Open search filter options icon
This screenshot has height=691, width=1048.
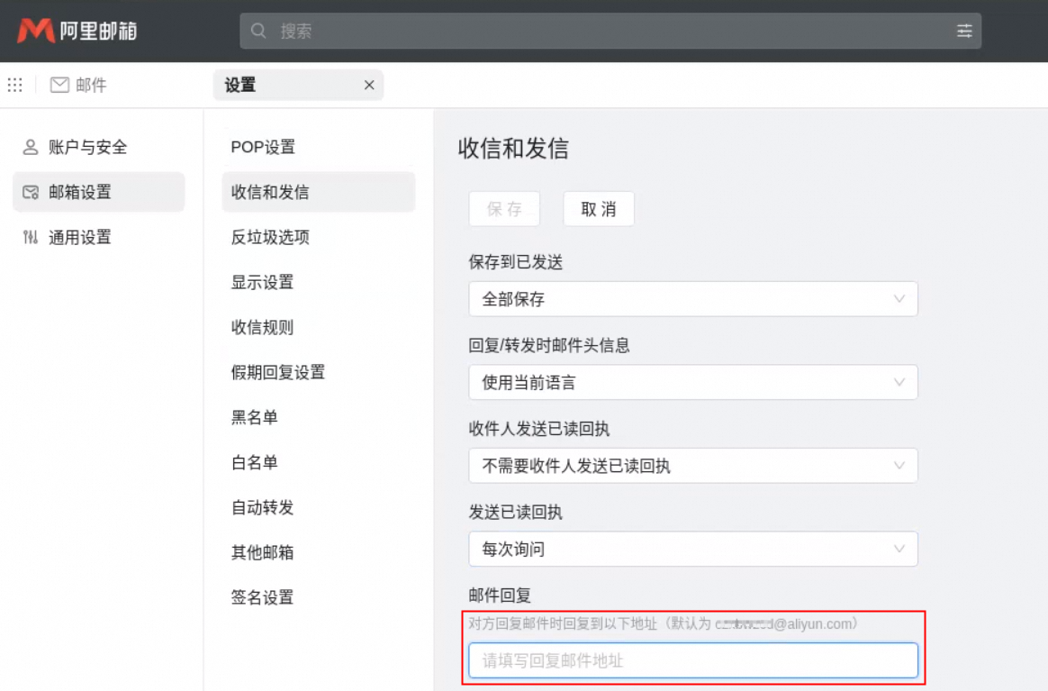pyautogui.click(x=964, y=32)
